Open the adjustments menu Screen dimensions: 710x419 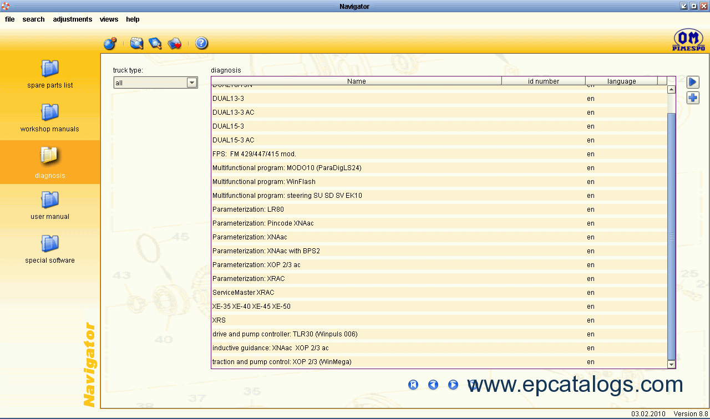pos(73,19)
